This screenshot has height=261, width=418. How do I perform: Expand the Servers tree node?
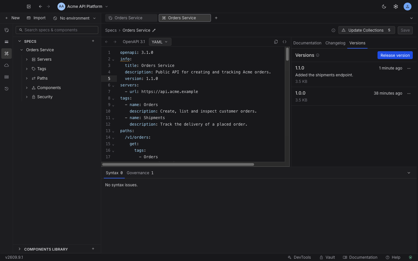pyautogui.click(x=27, y=59)
